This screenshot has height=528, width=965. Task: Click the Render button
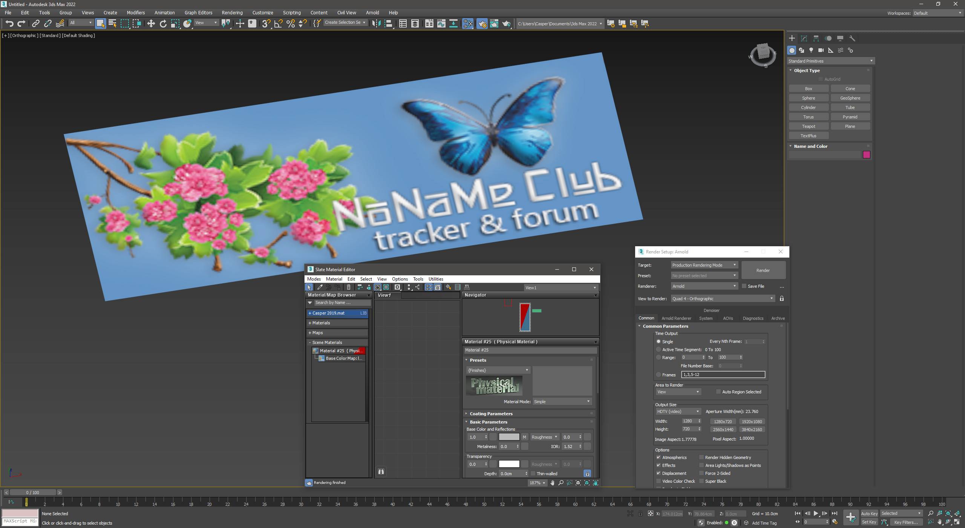coord(763,270)
